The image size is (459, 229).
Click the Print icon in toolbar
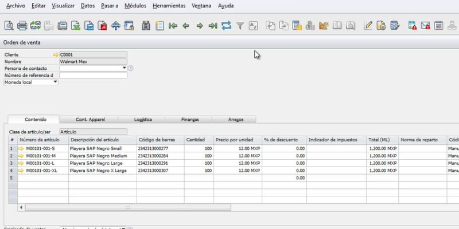click(x=22, y=26)
